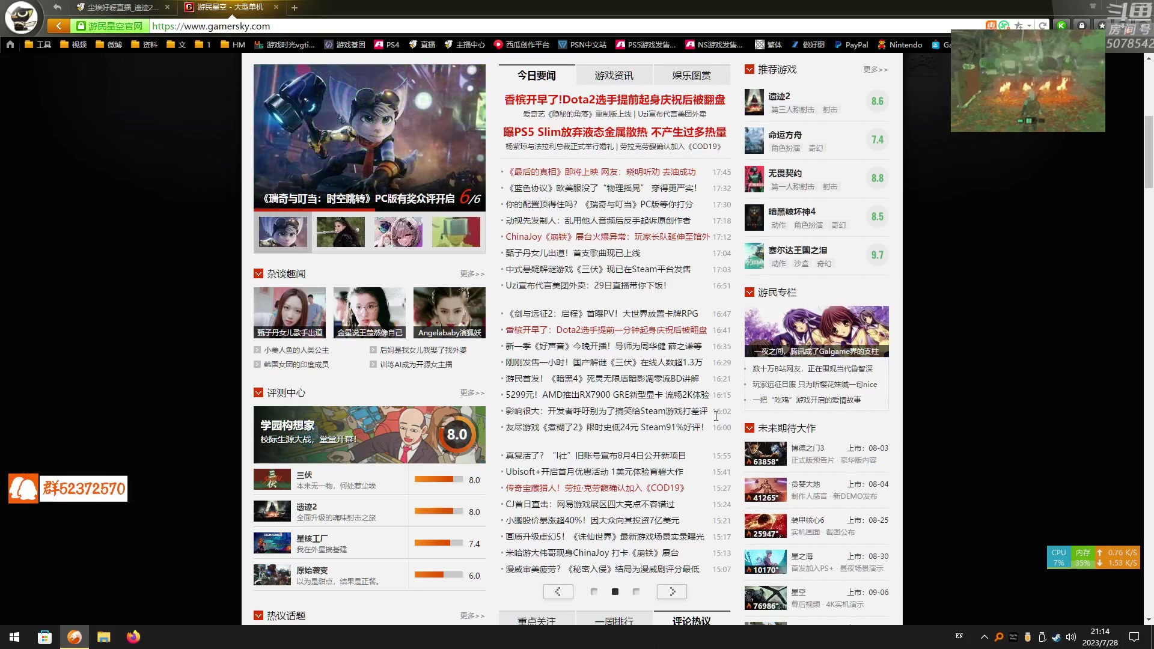This screenshot has height=649, width=1154.
Task: Select the second active pagination dot
Action: (x=615, y=592)
